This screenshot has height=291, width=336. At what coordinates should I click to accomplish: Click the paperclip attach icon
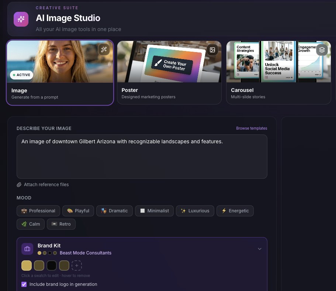pos(19,185)
